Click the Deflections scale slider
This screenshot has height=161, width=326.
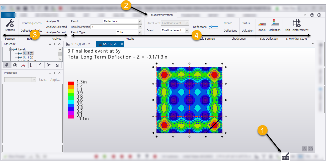[x=214, y=26]
